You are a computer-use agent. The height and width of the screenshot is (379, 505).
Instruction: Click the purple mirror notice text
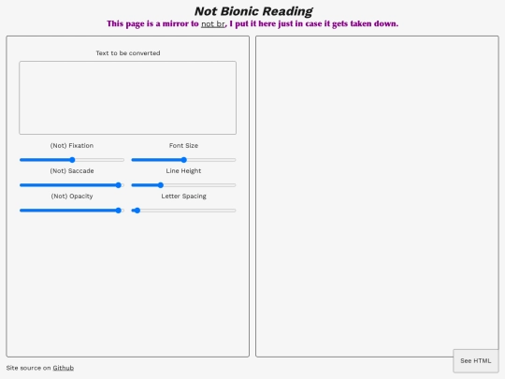coord(252,23)
